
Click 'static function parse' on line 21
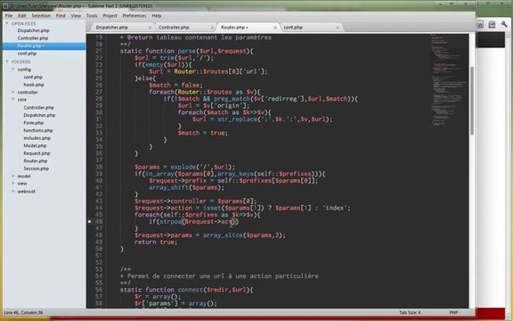point(158,51)
